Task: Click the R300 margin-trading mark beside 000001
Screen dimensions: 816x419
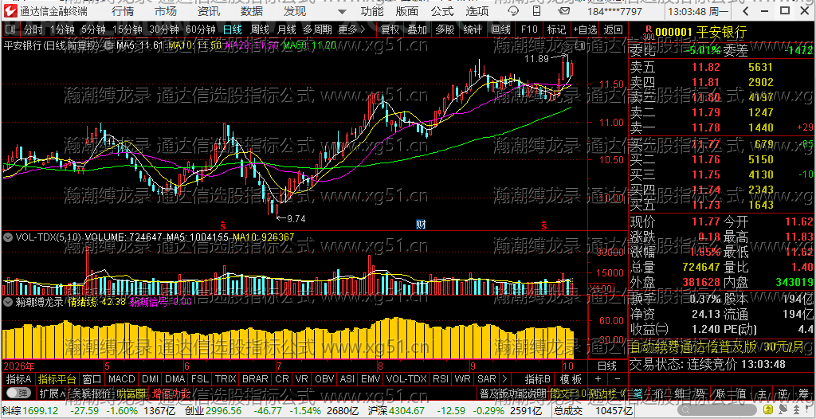Action: coord(647,33)
